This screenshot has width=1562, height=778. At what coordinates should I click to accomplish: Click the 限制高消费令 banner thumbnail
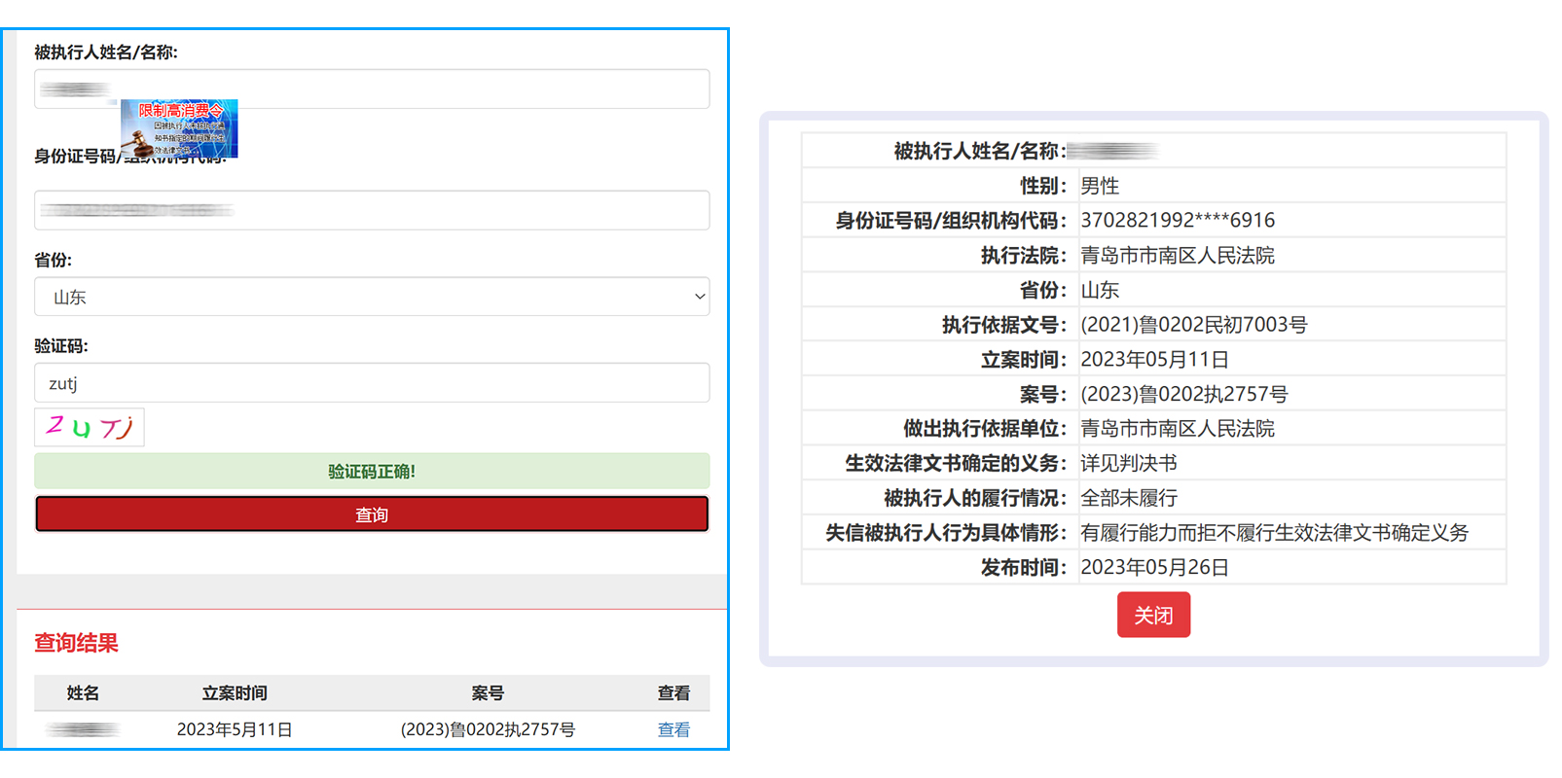[180, 128]
